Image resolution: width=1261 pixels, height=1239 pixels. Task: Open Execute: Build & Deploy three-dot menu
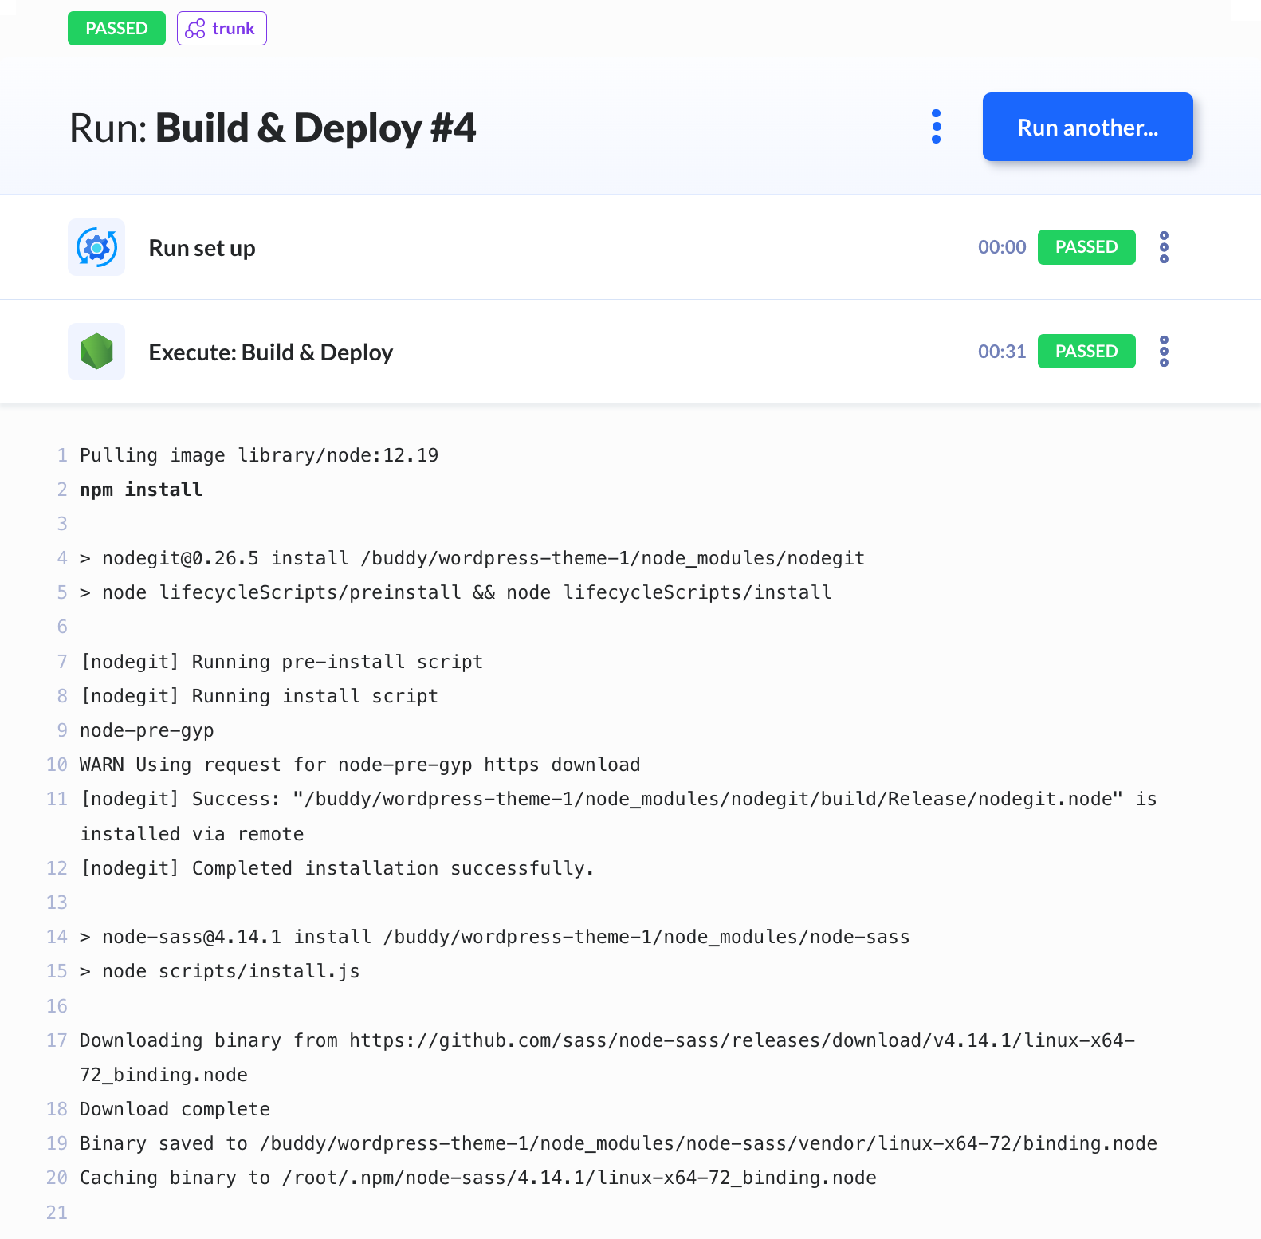[1164, 352]
